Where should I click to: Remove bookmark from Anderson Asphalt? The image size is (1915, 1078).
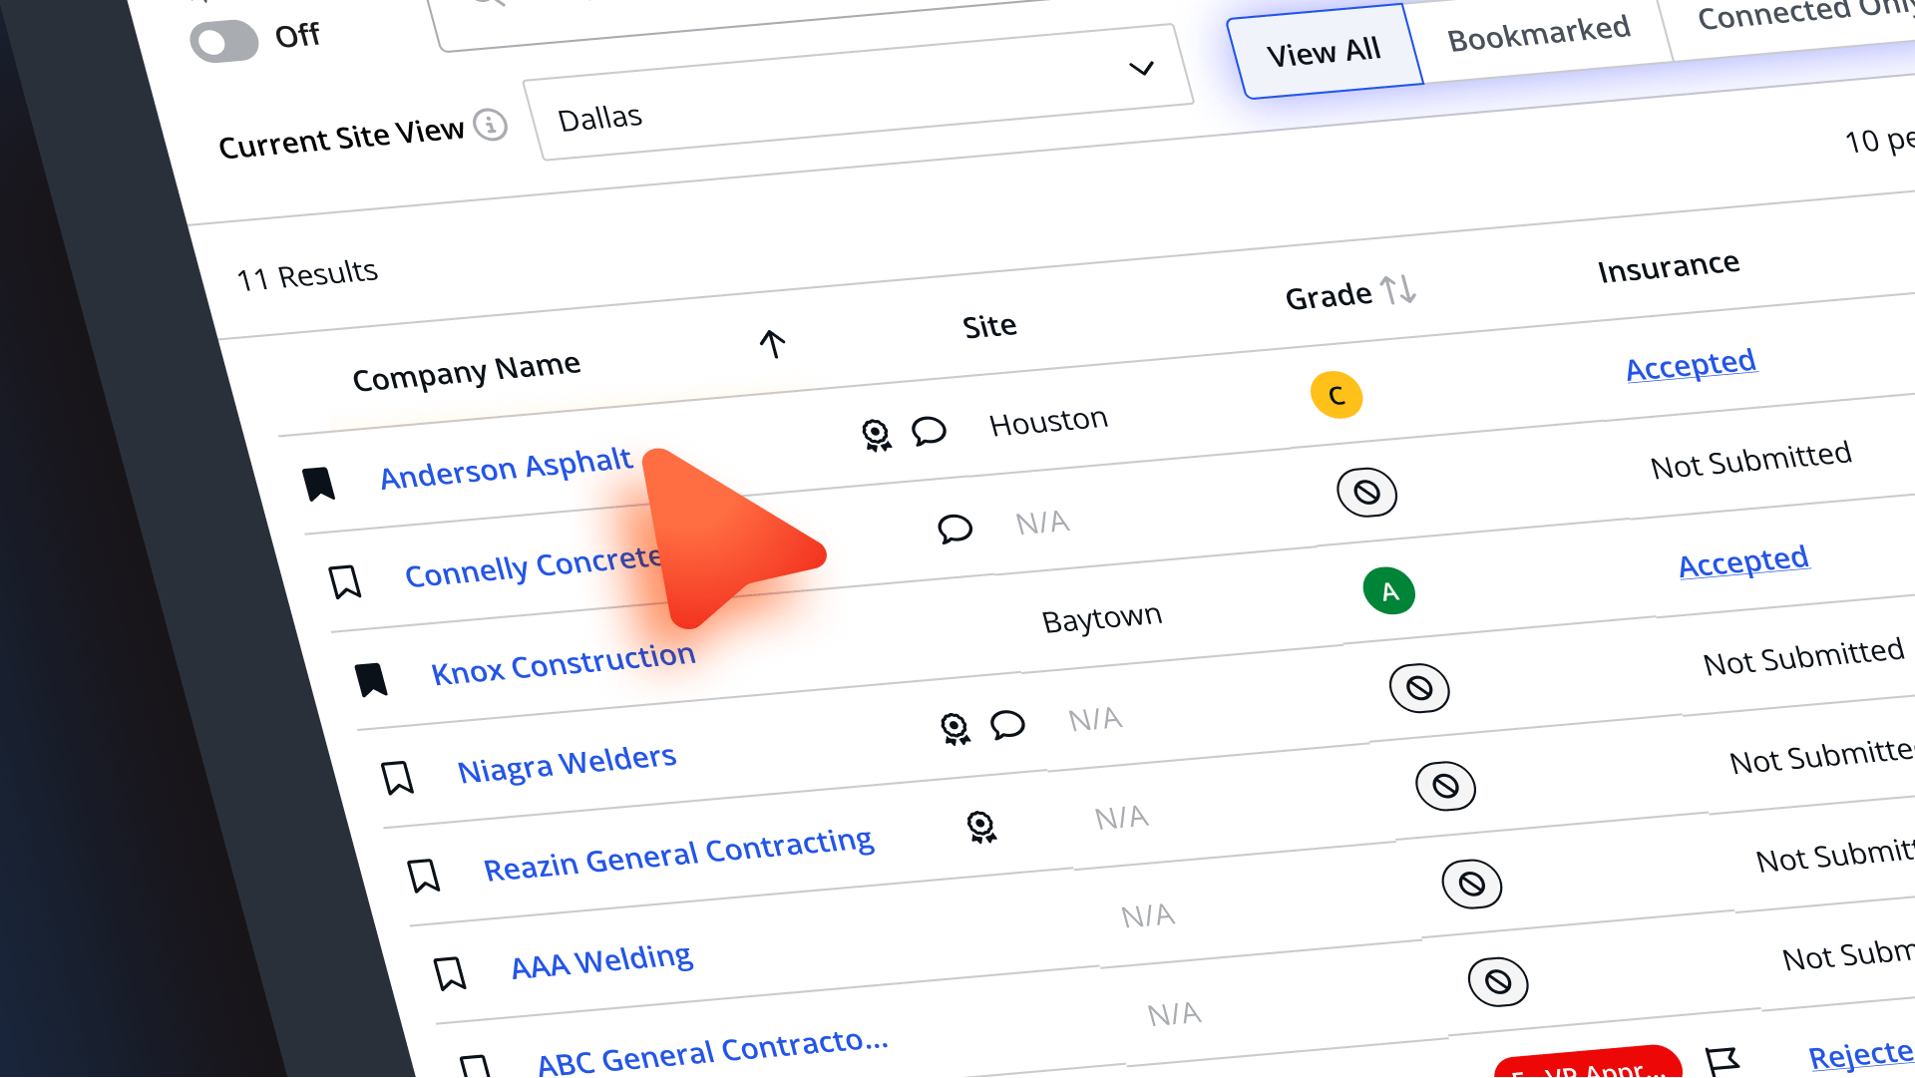point(319,484)
